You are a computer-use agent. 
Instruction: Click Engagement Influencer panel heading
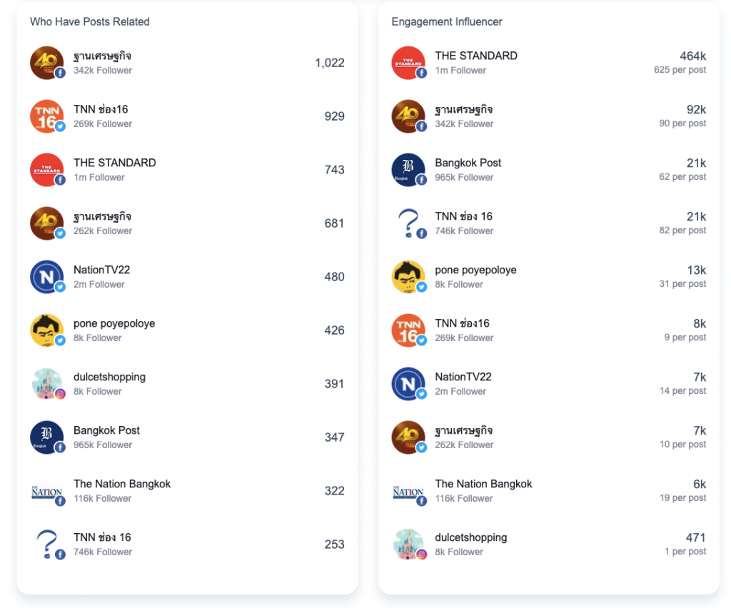point(447,22)
